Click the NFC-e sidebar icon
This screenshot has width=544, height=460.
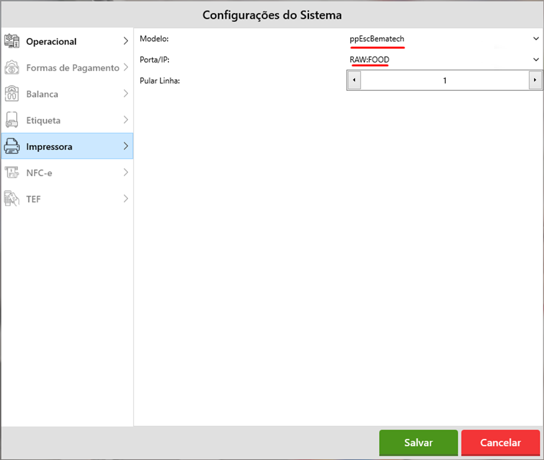click(12, 173)
